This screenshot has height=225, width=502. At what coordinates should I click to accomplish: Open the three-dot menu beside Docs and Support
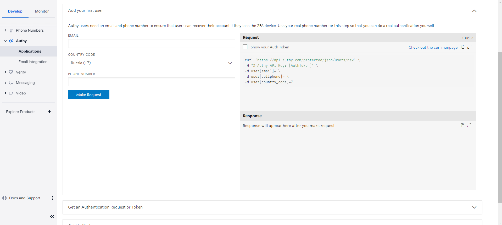pos(53,198)
